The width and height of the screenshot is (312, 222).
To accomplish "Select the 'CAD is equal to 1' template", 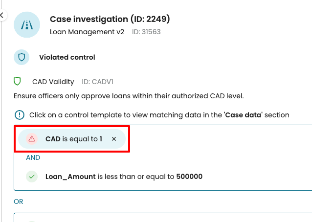I will [x=73, y=139].
